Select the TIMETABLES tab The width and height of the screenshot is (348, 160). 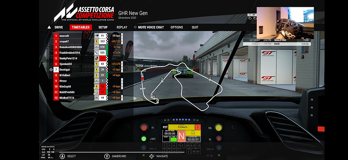[x=80, y=27]
